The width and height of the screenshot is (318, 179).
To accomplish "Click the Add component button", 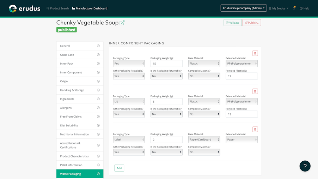I will click(119, 168).
